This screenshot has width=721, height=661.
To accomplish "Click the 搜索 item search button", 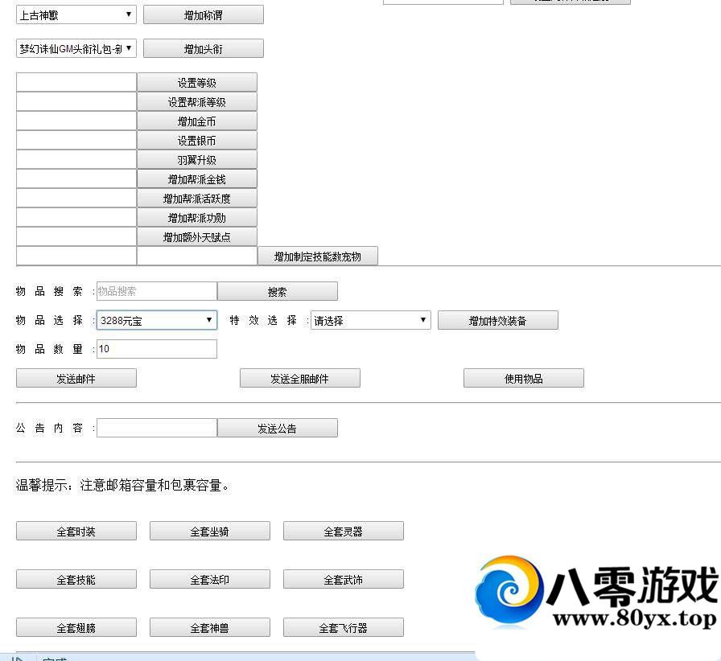I will click(x=278, y=291).
